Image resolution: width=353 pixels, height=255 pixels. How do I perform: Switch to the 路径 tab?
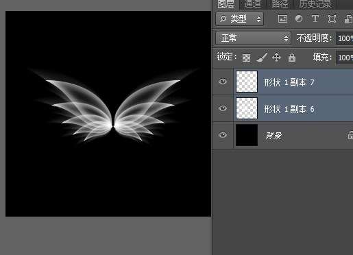pos(280,4)
